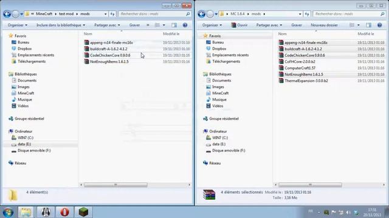Click 'MC 1.6.4' breadcrumb in right address bar
Viewport: 389px width, 218px height.
pos(238,14)
